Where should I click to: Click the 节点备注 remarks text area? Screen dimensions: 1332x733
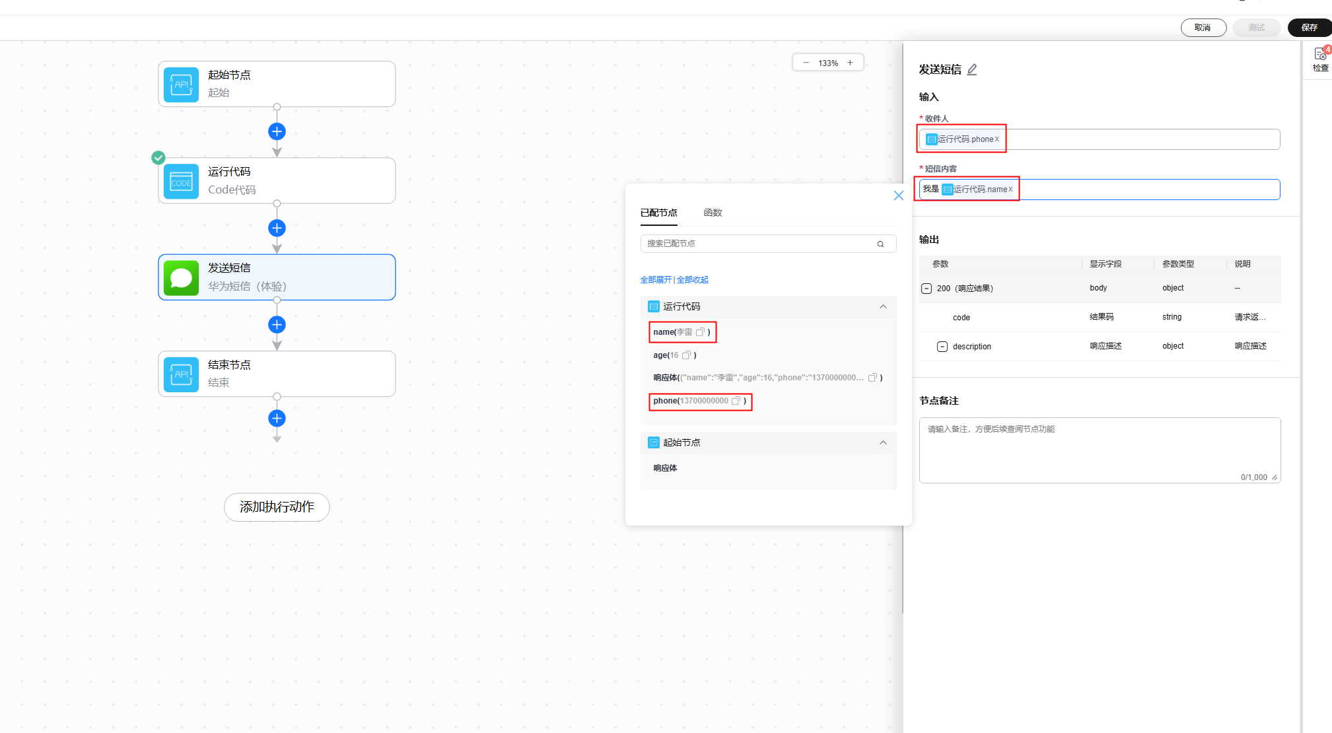(1100, 450)
